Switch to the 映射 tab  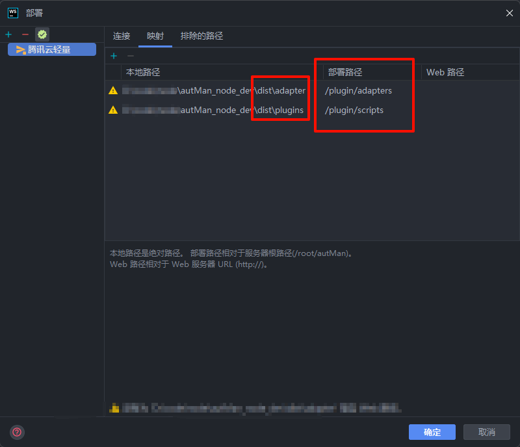[x=155, y=36]
